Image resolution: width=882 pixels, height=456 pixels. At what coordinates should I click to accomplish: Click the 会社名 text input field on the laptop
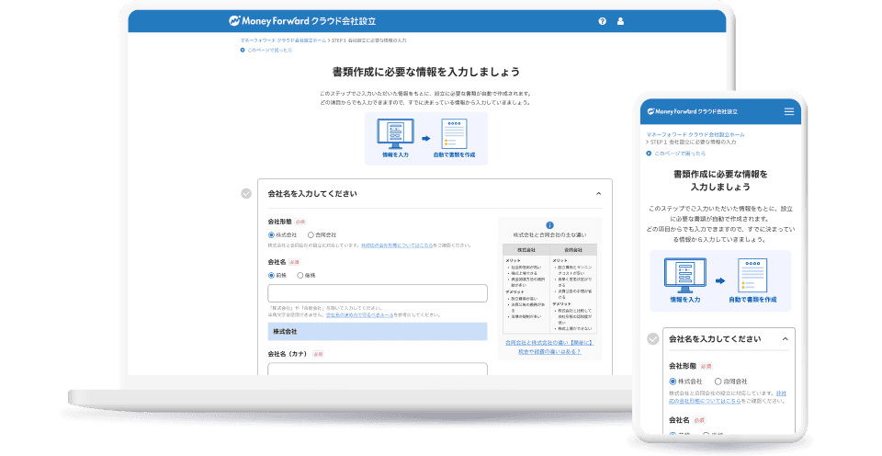tap(378, 293)
